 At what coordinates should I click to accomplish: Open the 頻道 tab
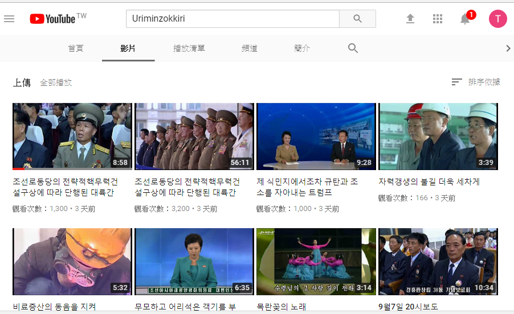coord(250,48)
